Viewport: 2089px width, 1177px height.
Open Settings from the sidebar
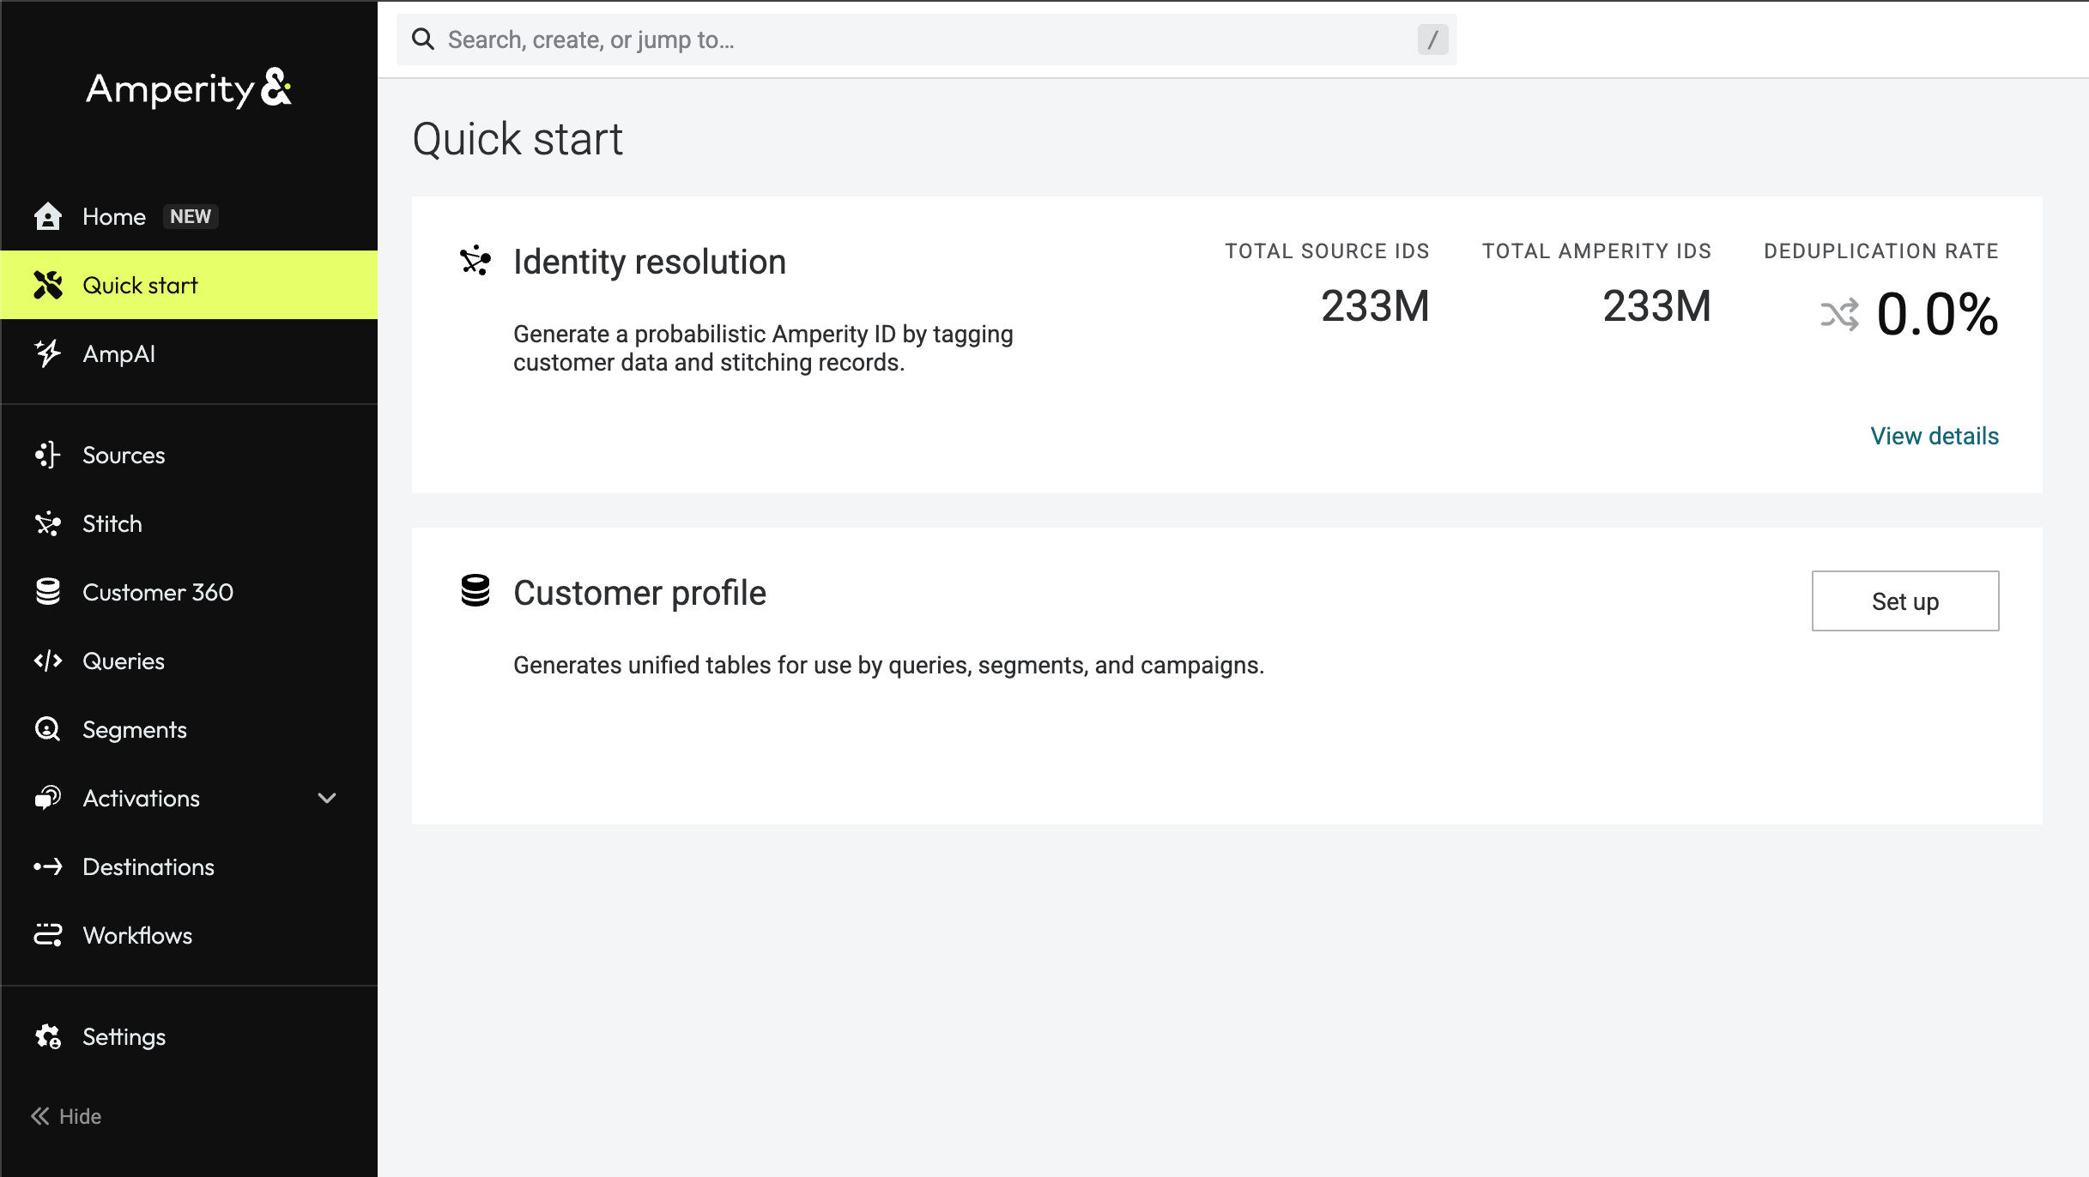(189, 1036)
